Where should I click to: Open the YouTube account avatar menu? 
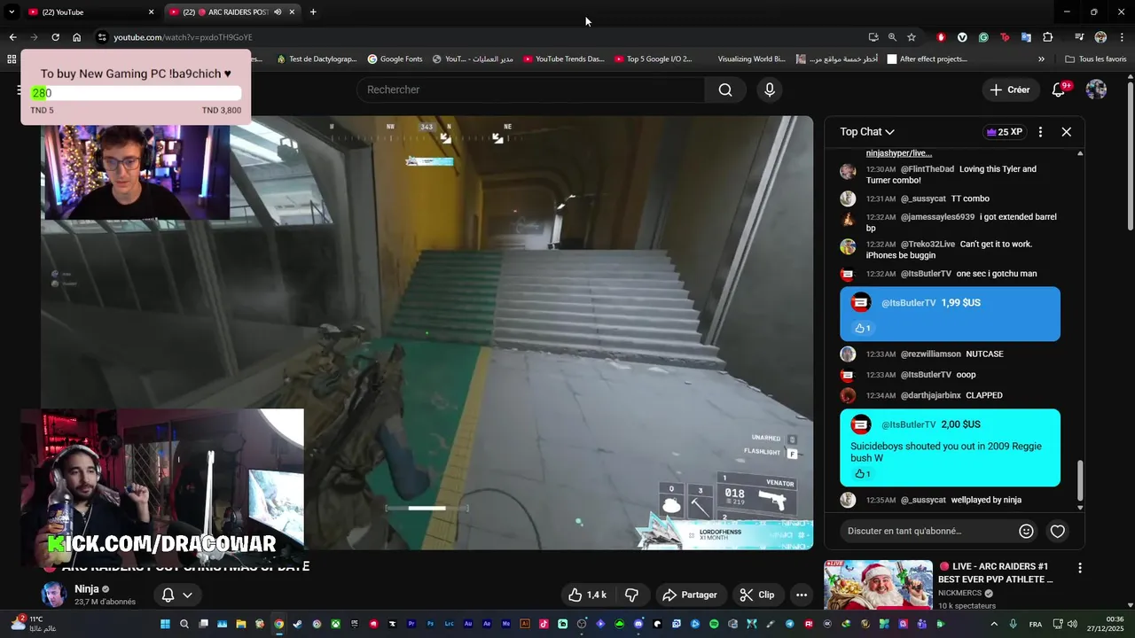coord(1096,89)
